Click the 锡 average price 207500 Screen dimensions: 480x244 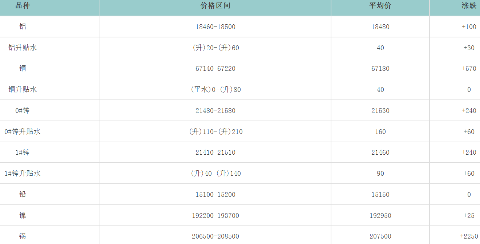pyautogui.click(x=380, y=236)
